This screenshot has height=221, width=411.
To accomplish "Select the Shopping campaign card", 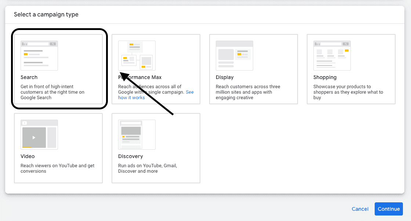I will pos(351,69).
